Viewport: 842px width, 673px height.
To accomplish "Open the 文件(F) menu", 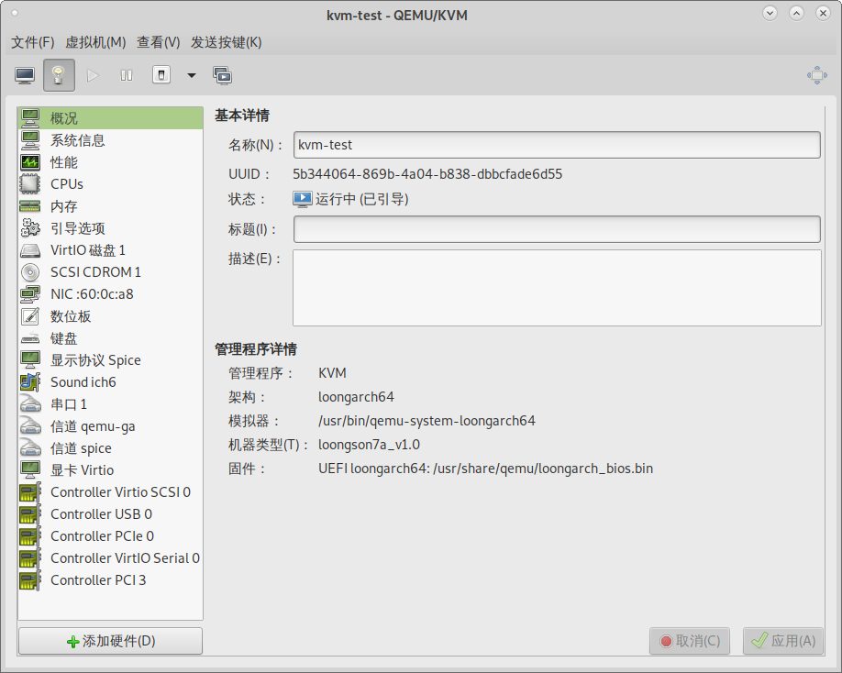I will 32,42.
